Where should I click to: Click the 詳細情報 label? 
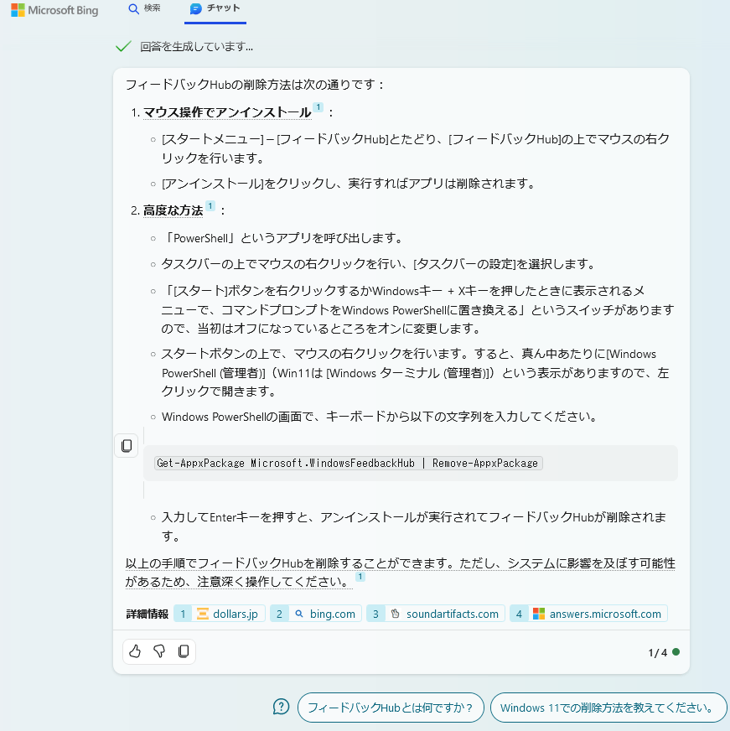pos(148,614)
